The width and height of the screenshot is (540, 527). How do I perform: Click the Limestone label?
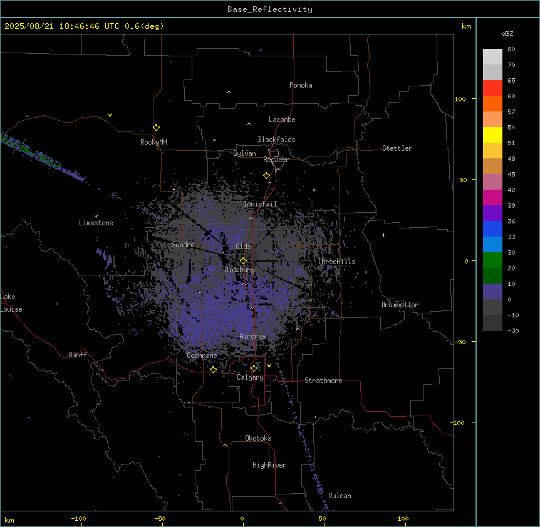tap(96, 223)
